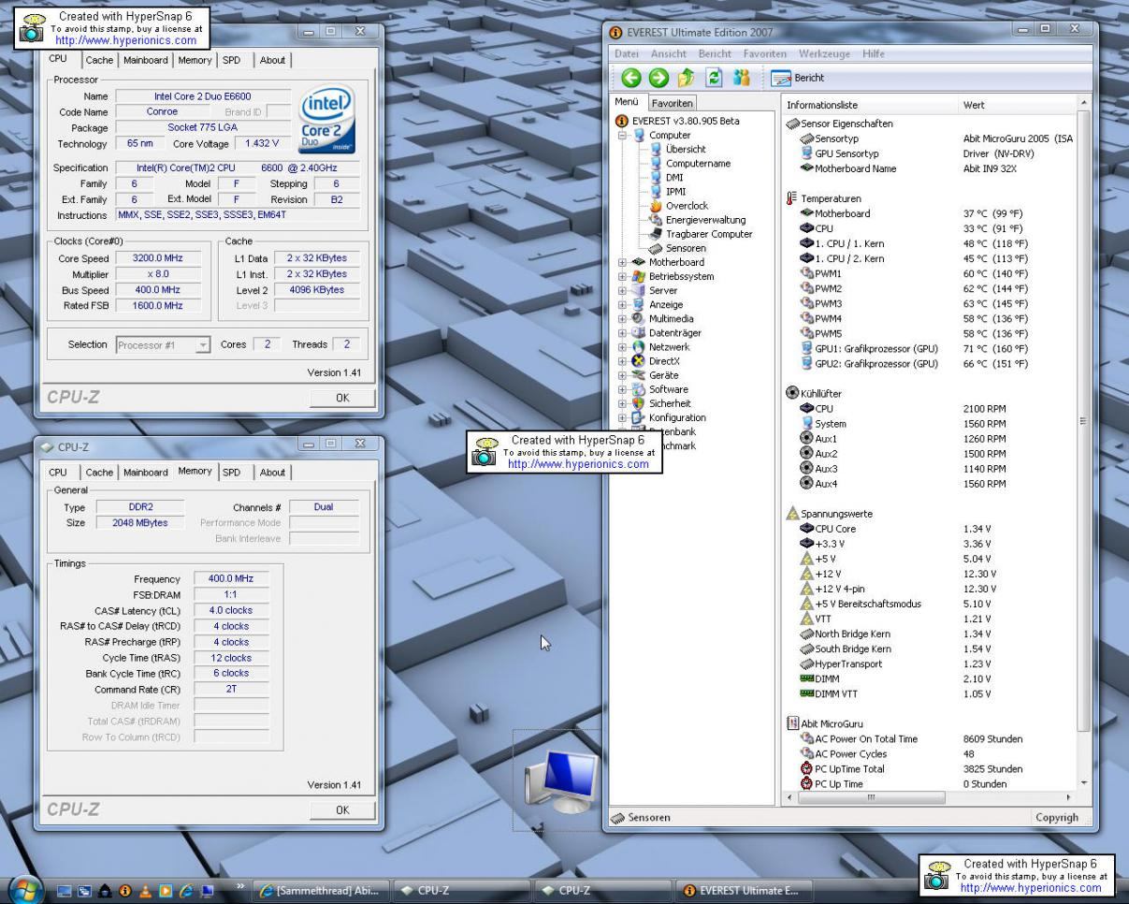Click the Geräte devices icon in tree
This screenshot has width=1129, height=904.
[639, 375]
